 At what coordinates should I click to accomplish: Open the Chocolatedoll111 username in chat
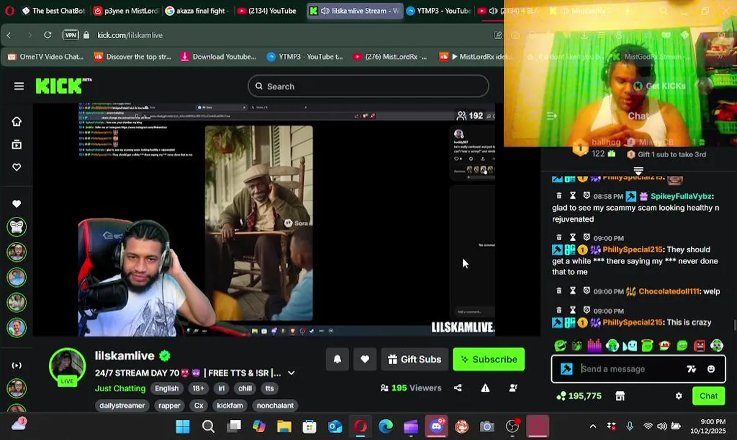(x=669, y=291)
